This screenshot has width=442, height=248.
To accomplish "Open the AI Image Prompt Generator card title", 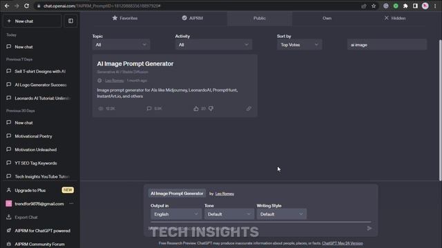I will tap(135, 64).
